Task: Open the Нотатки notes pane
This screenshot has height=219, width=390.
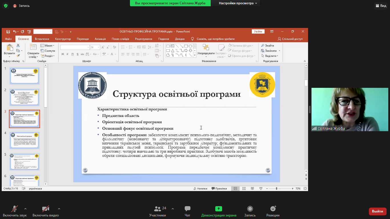Action: (200, 188)
